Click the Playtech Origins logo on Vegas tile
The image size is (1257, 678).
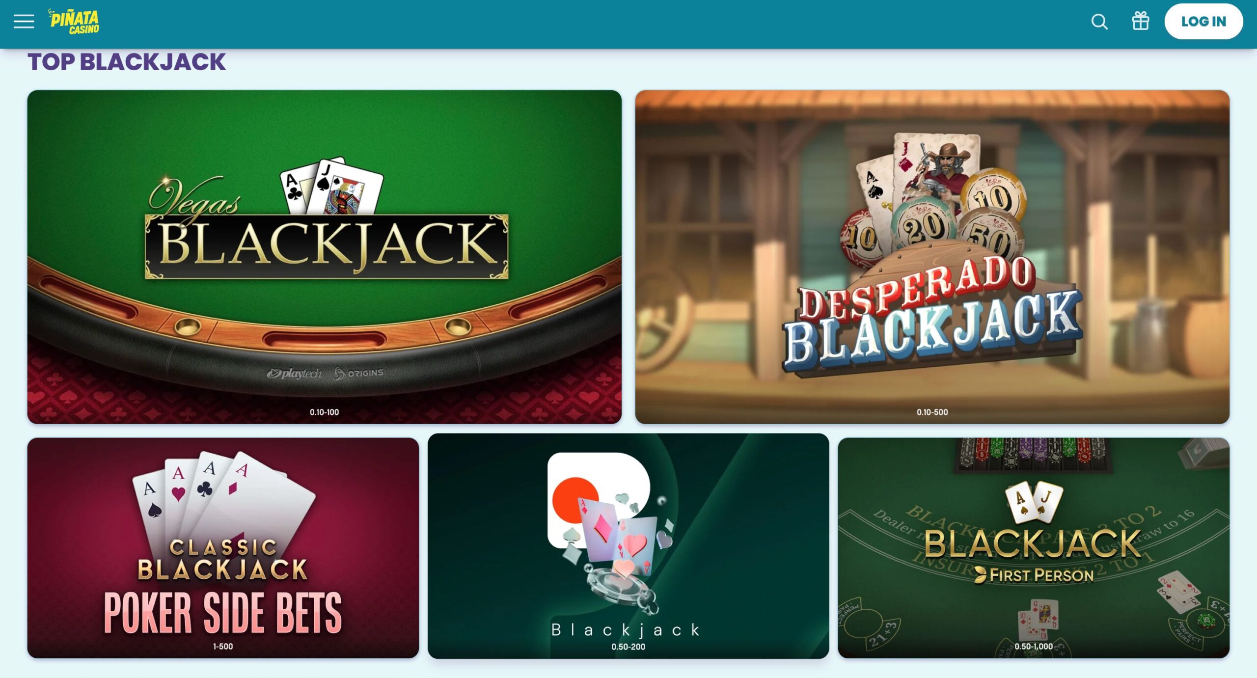click(x=325, y=374)
